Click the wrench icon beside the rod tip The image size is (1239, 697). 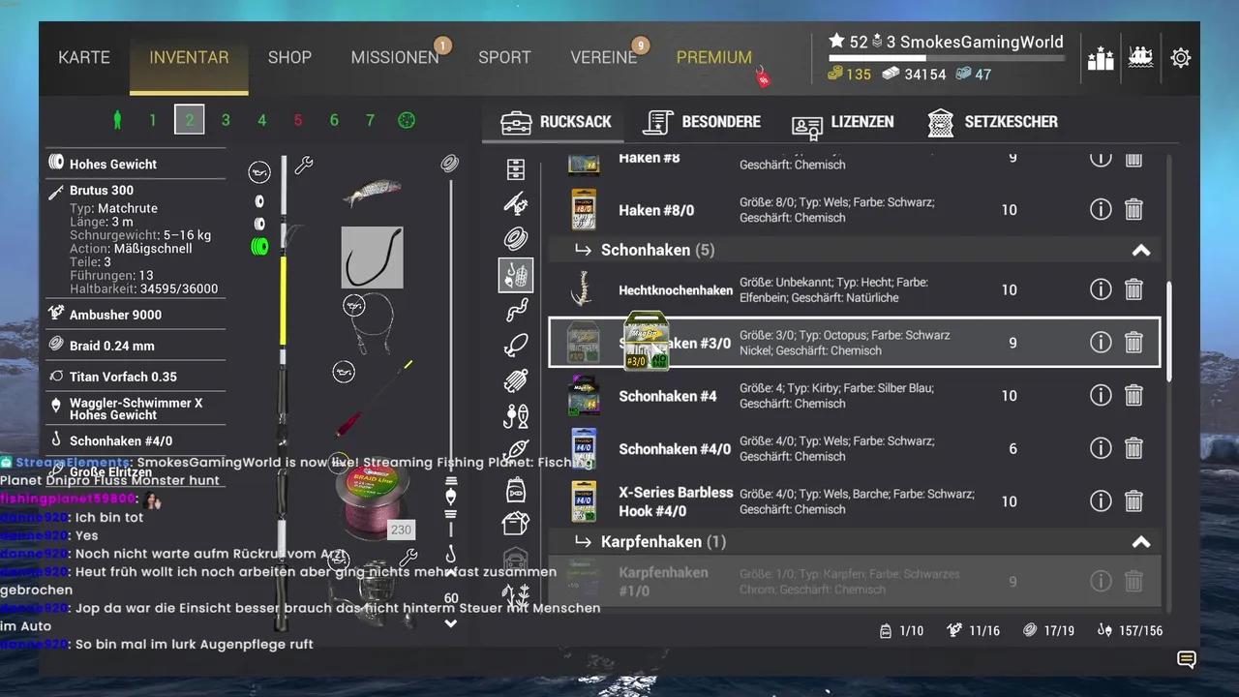304,166
